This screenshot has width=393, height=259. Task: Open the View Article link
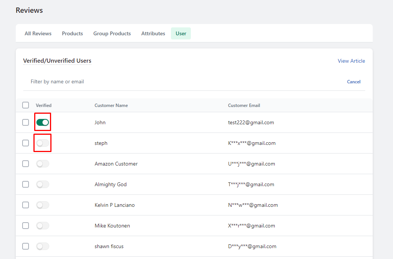point(351,61)
